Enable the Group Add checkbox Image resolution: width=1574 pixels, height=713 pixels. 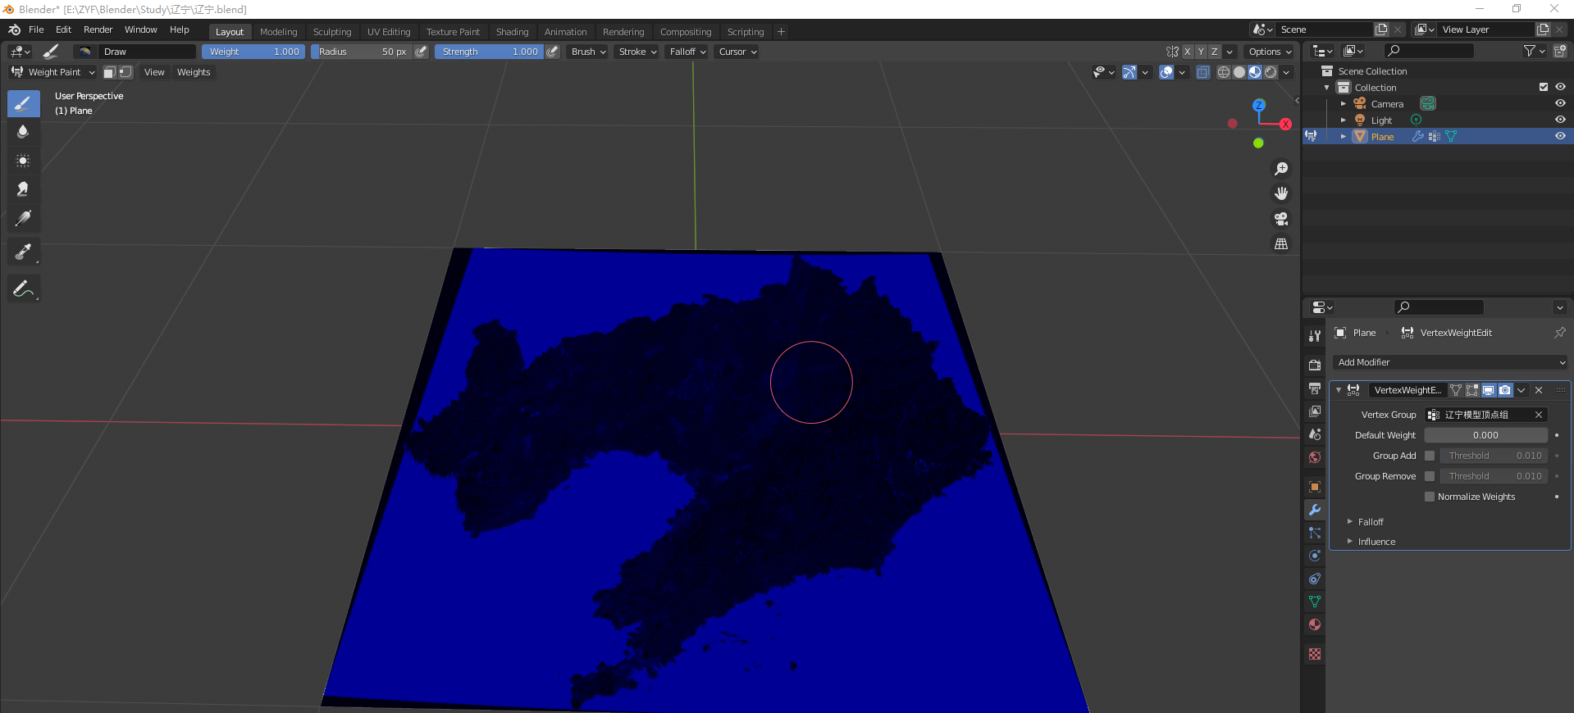(x=1430, y=456)
